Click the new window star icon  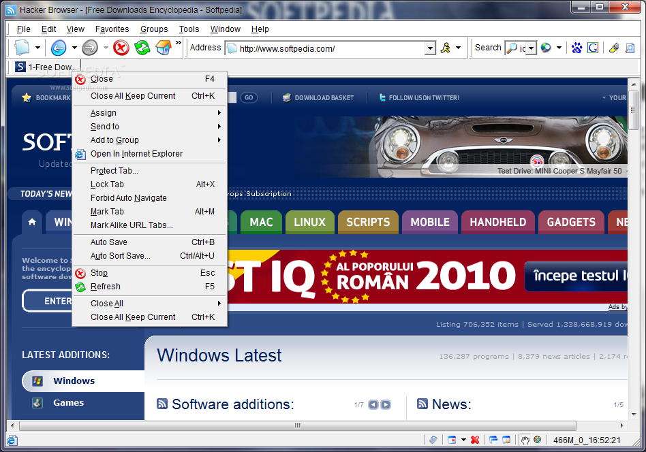tap(506, 440)
